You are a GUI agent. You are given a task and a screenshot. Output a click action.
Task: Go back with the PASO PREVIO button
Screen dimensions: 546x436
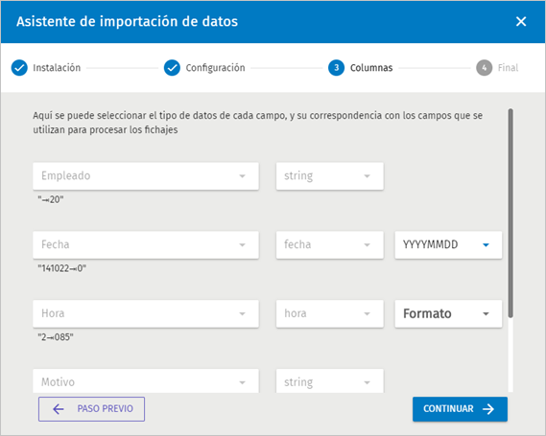pyautogui.click(x=91, y=409)
